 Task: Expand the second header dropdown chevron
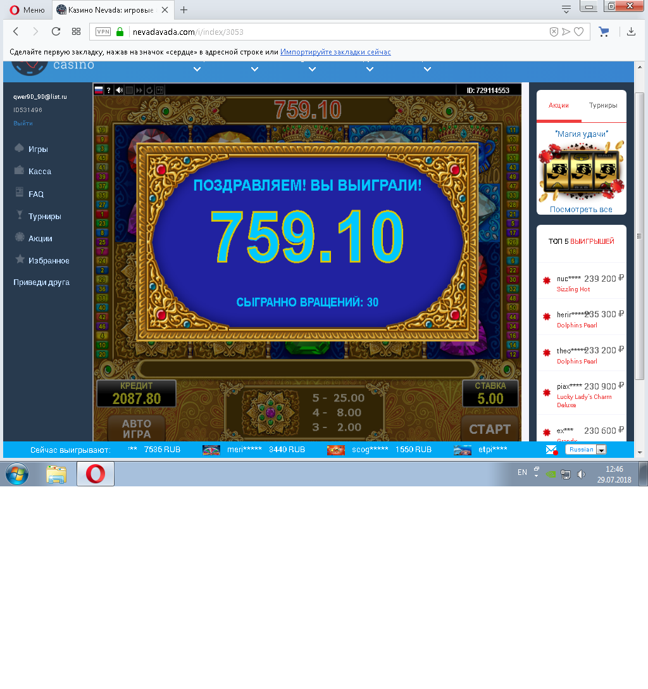(254, 69)
